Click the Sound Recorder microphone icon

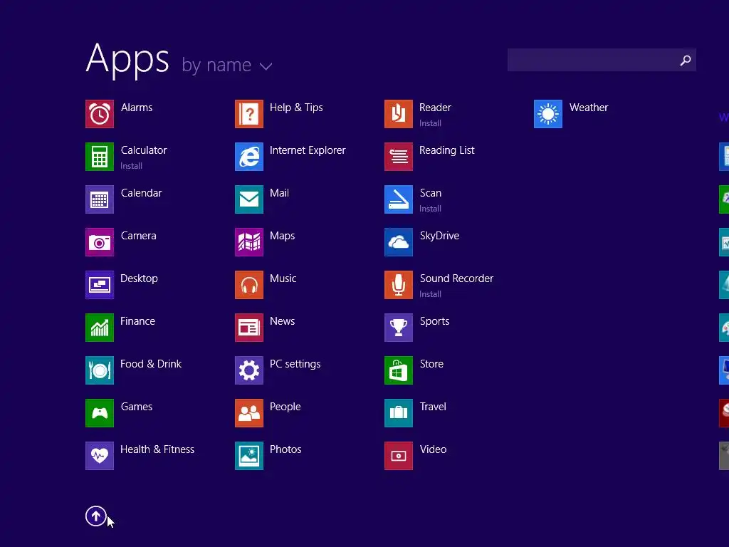point(399,285)
